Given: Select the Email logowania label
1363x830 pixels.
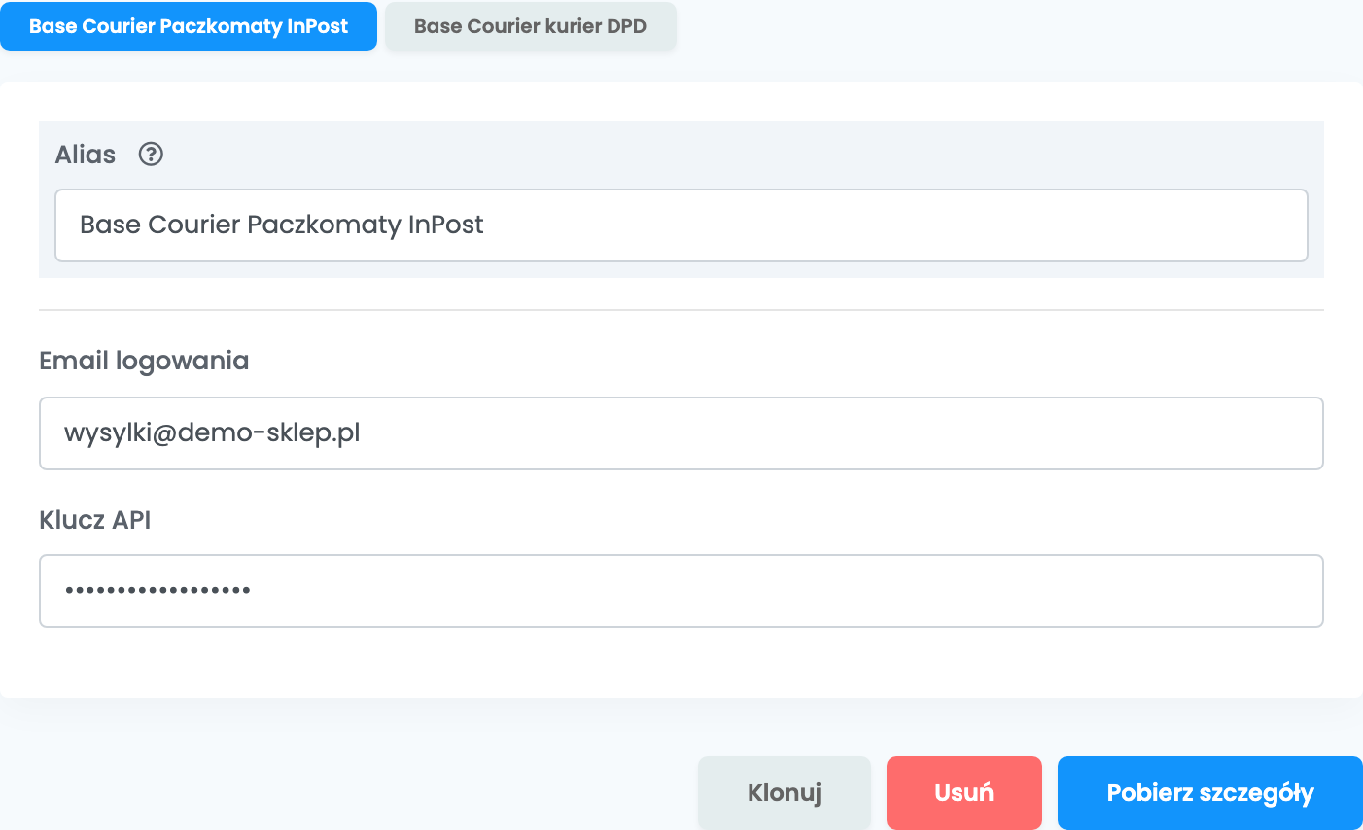Looking at the screenshot, I should click(x=144, y=362).
